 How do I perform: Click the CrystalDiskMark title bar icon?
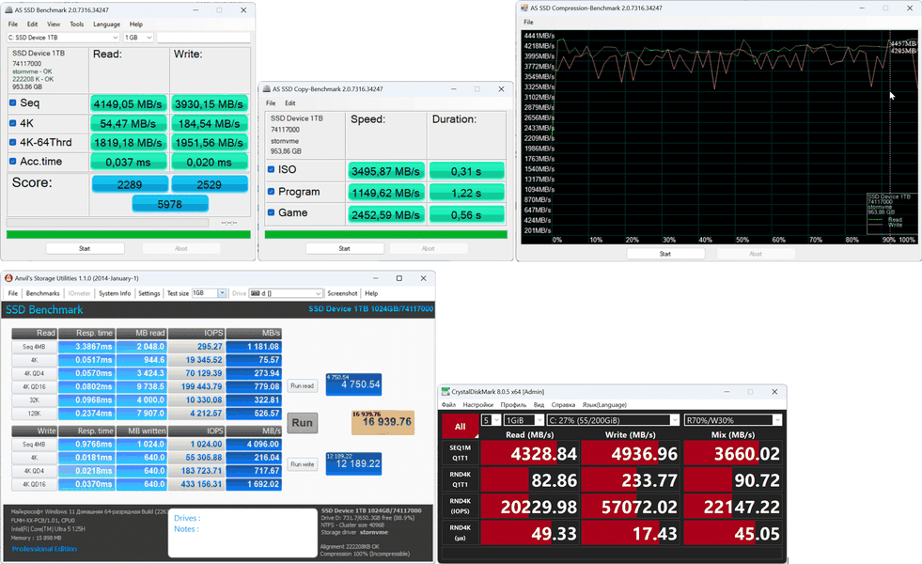pos(445,392)
